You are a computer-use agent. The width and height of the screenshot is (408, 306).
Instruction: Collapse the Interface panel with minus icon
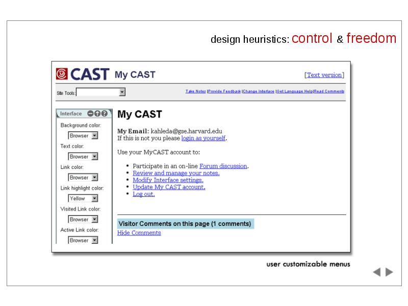coord(90,114)
